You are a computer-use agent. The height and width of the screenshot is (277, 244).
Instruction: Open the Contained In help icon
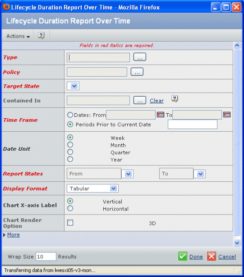174,99
